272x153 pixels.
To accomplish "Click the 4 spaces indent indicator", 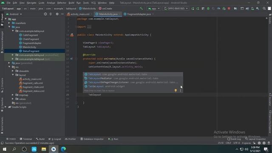I will [x=246, y=143].
